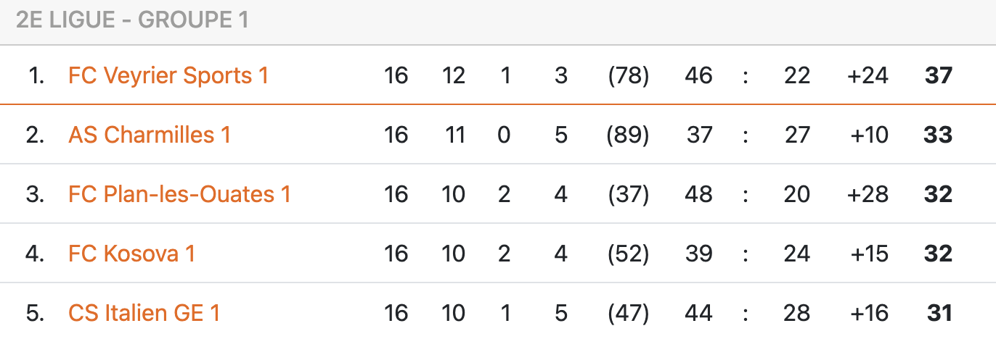996x339 pixels.
Task: Click the (47) value in CS Italien row
Action: click(x=628, y=313)
